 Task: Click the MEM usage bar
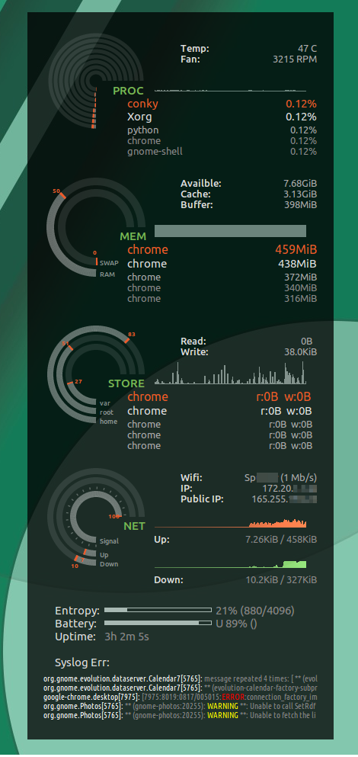coord(230,231)
